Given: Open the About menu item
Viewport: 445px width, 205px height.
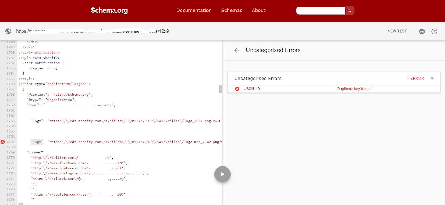Looking at the screenshot, I should (x=259, y=11).
